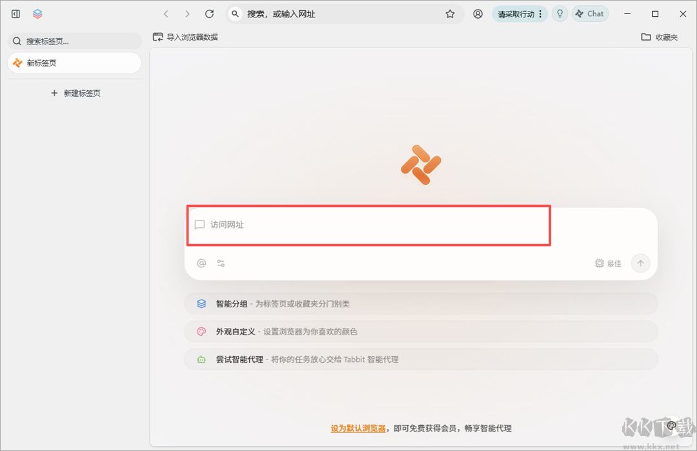The width and height of the screenshot is (697, 451).
Task: Open the Chat panel button
Action: pos(590,14)
